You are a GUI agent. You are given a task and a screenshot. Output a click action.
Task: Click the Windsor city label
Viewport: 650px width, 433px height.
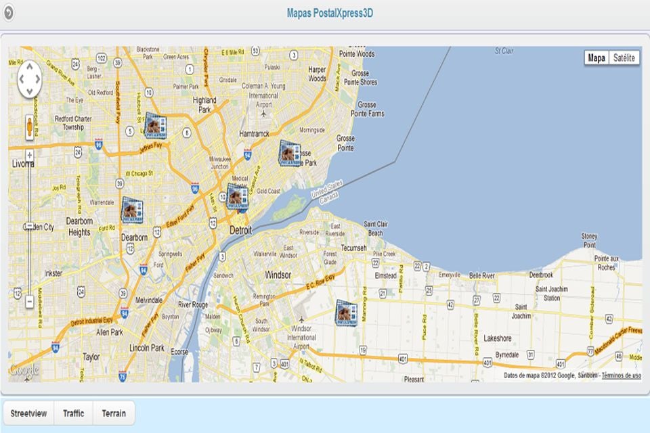pos(278,275)
